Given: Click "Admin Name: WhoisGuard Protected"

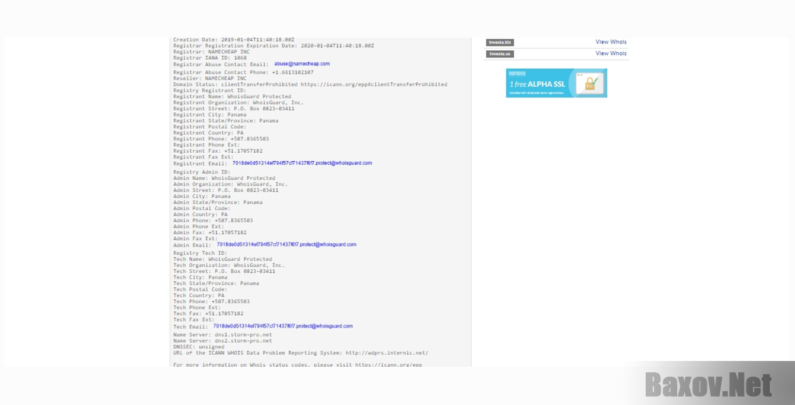Looking at the screenshot, I should (x=224, y=178).
